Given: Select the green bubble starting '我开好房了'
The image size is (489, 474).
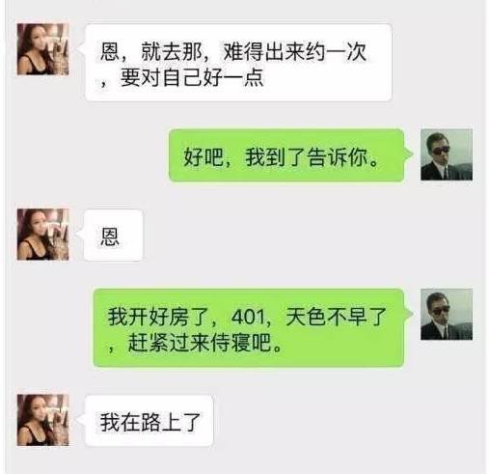Looking at the screenshot, I should click(x=249, y=327).
